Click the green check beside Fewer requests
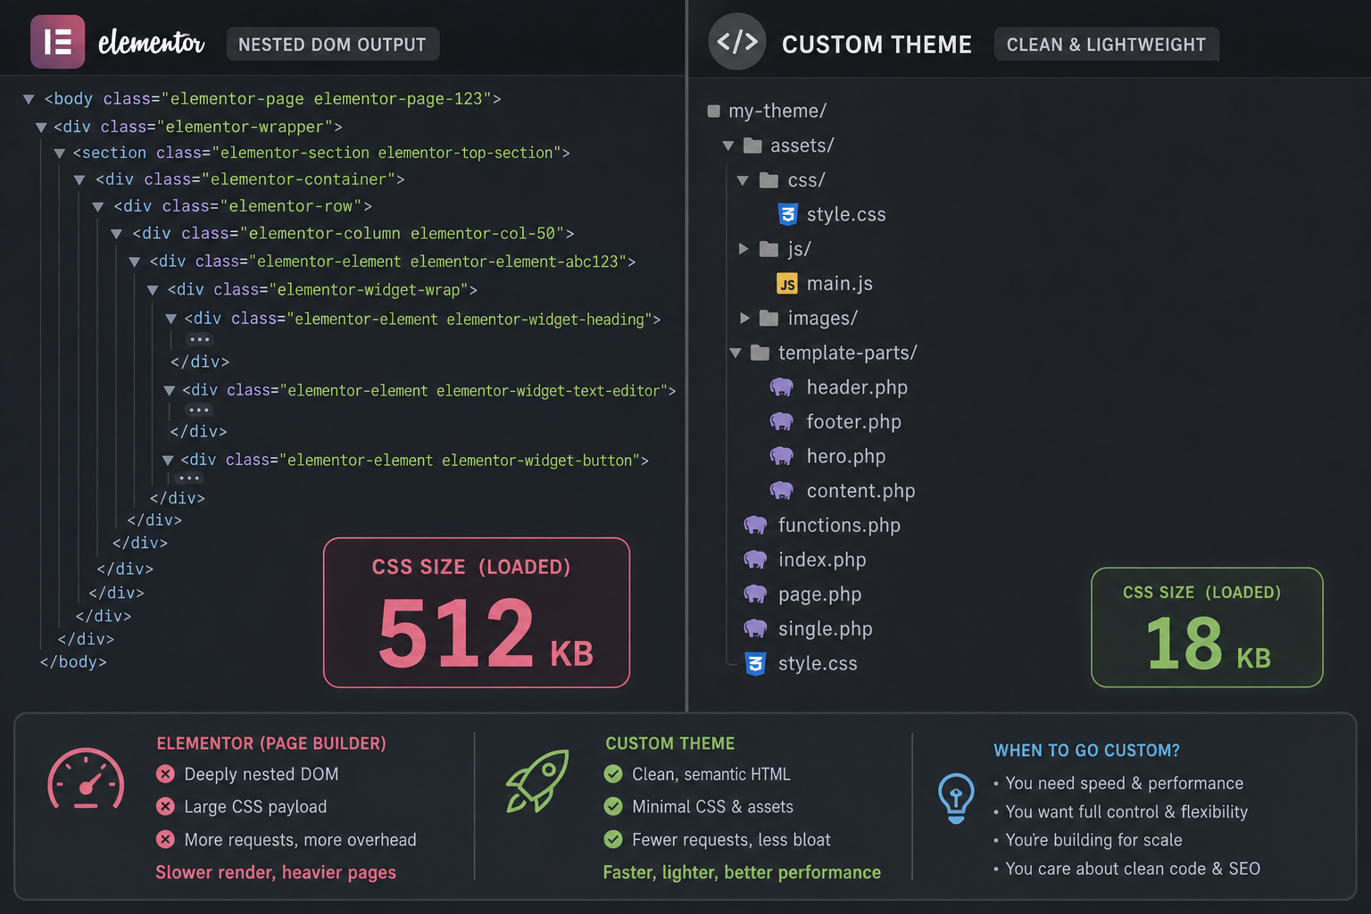Screen dimensions: 1371x914 point(613,839)
